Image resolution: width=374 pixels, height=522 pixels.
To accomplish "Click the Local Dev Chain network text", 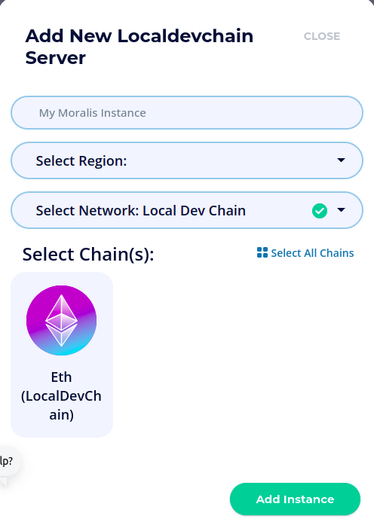I will click(195, 210).
